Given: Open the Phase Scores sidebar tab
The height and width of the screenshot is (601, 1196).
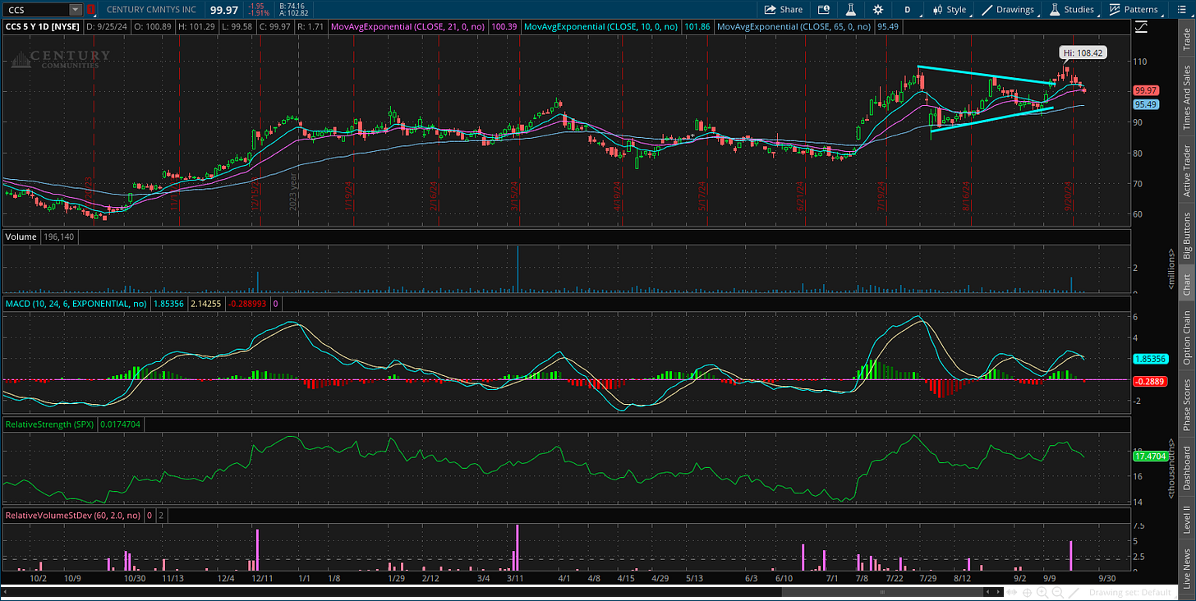Looking at the screenshot, I should [1186, 405].
